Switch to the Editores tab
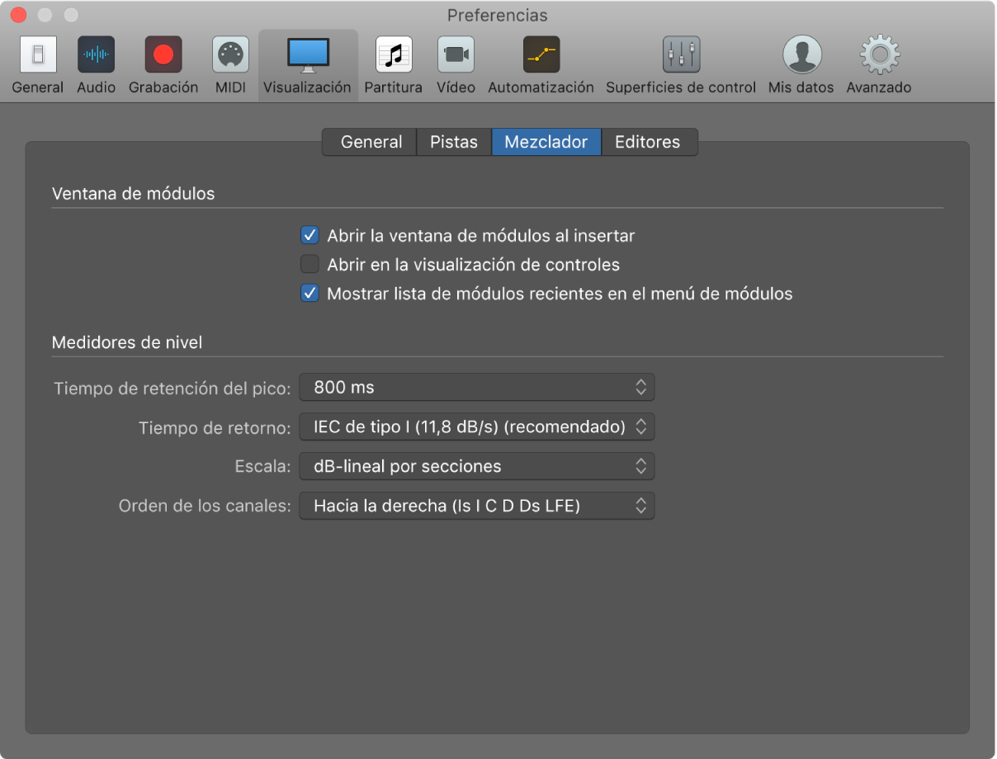Image resolution: width=997 pixels, height=759 pixels. [x=648, y=142]
